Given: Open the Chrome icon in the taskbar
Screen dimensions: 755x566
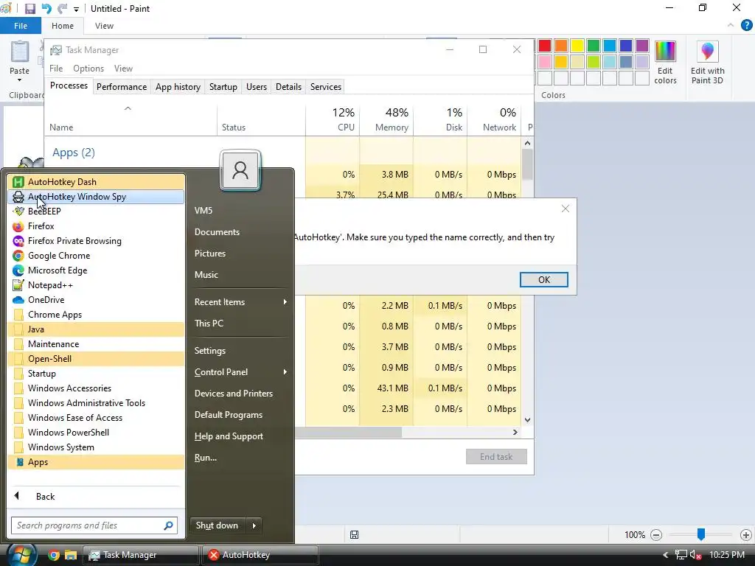Looking at the screenshot, I should click(x=53, y=555).
